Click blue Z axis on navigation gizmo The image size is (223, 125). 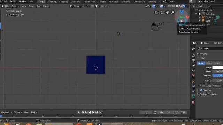pos(182,11)
